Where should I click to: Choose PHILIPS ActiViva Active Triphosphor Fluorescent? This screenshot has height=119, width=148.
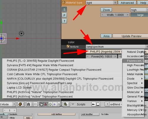click(62, 96)
